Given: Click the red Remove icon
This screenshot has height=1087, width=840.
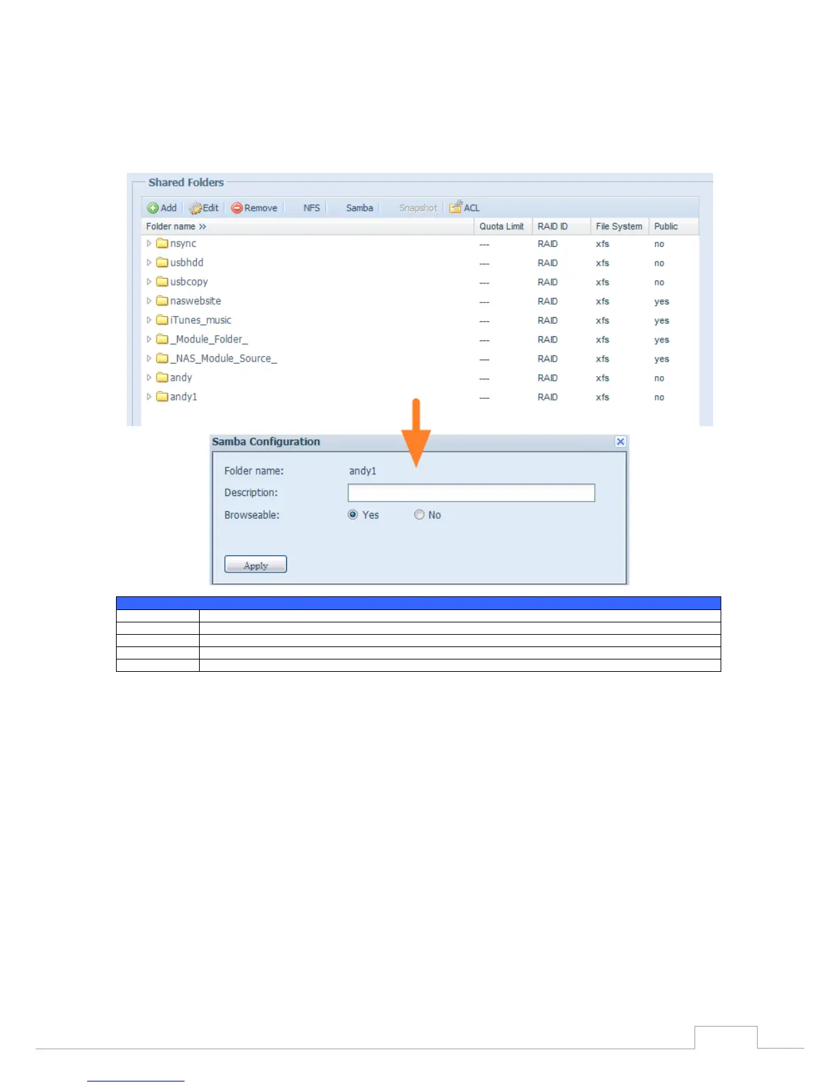Looking at the screenshot, I should coord(237,208).
